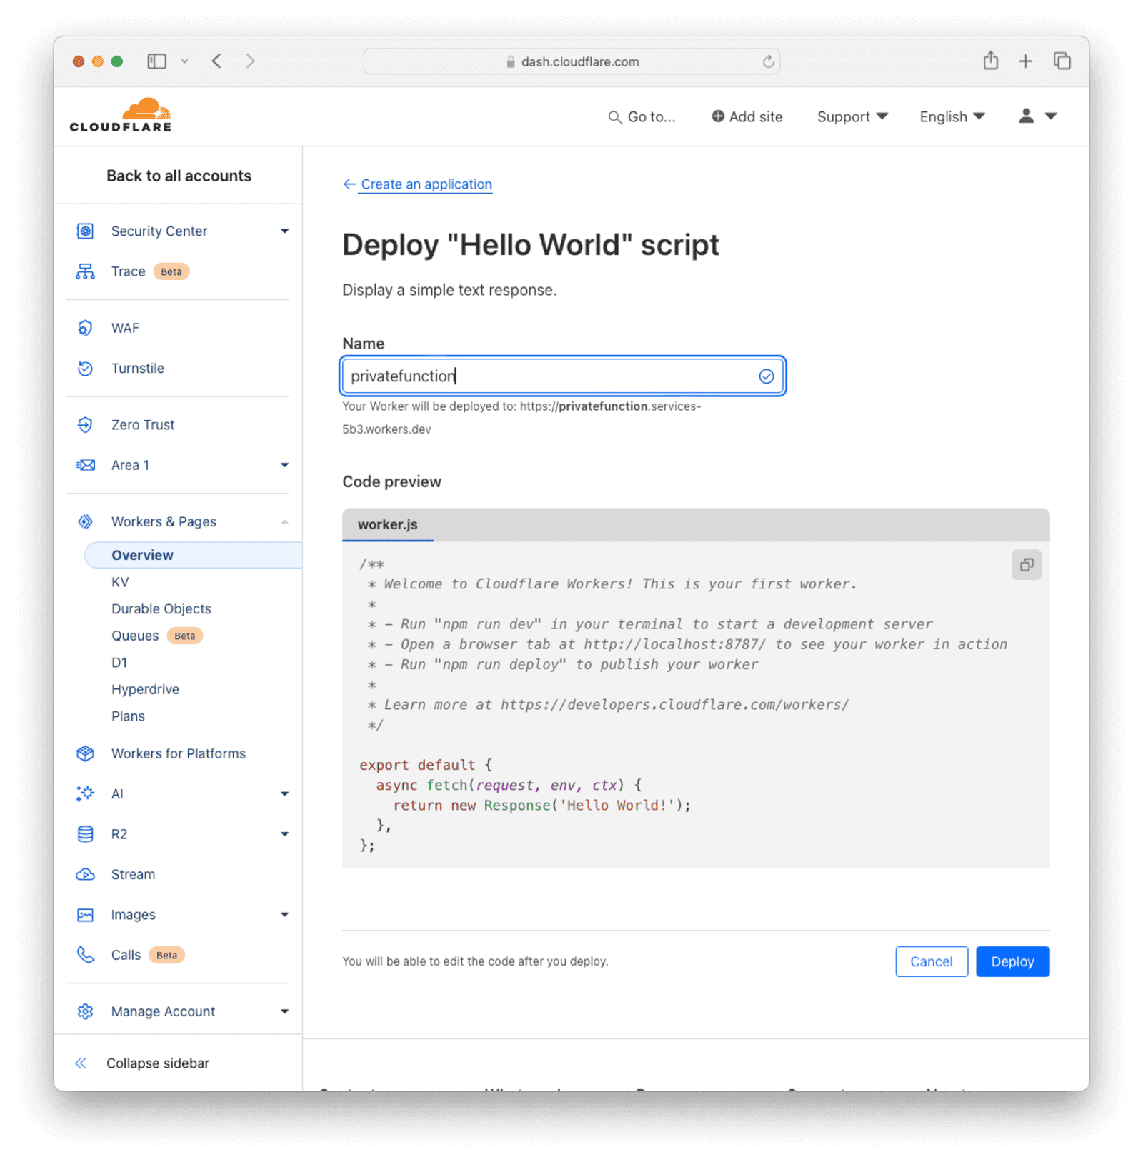Click the Manage Account gear icon

pyautogui.click(x=85, y=1011)
